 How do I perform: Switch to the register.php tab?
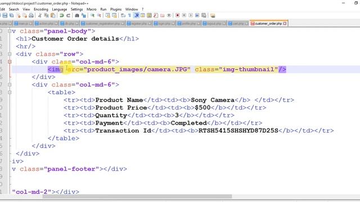click(139, 24)
